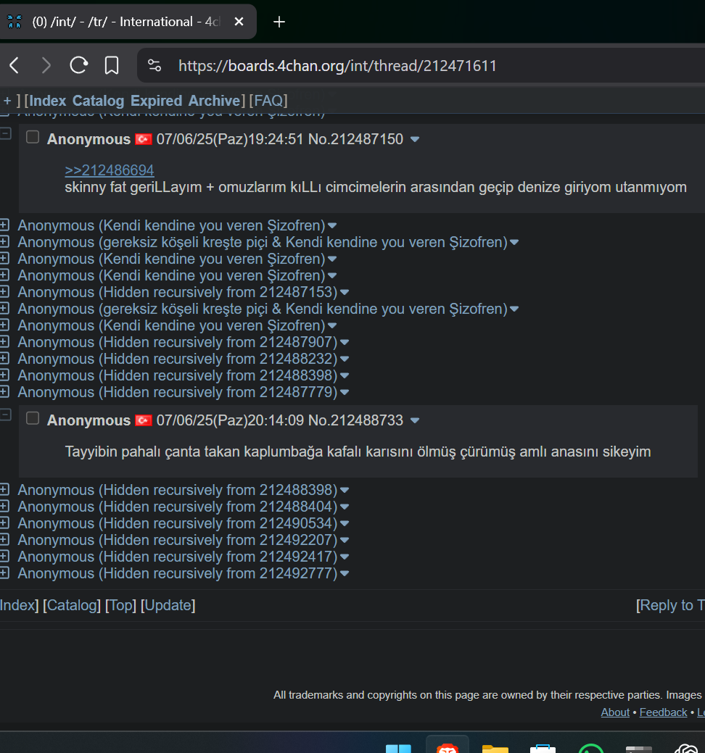Open the Index view in the top nav

(48, 101)
